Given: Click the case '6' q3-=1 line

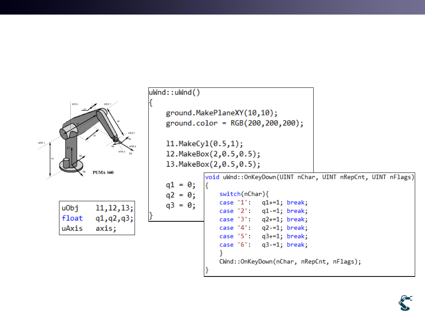Looking at the screenshot, I should 263,245.
